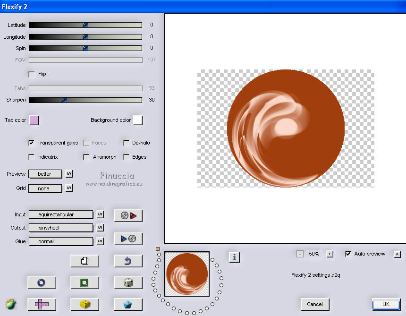Image resolution: width=406 pixels, height=316 pixels.
Task: Click the load settings disc-and-play icon button
Action: 128,215
